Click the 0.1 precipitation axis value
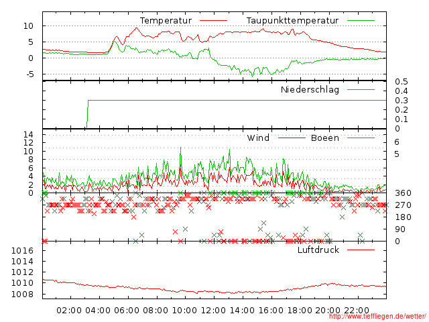This screenshot has width=429, height=322. (x=402, y=119)
